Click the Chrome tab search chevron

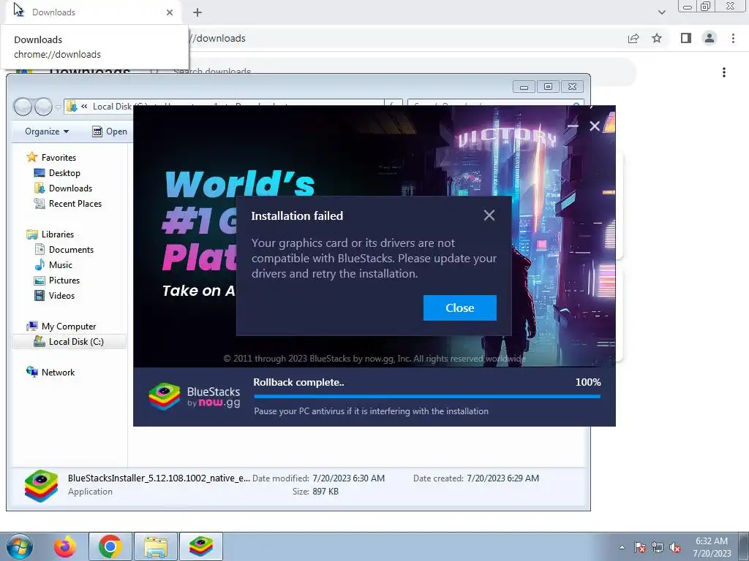point(661,12)
